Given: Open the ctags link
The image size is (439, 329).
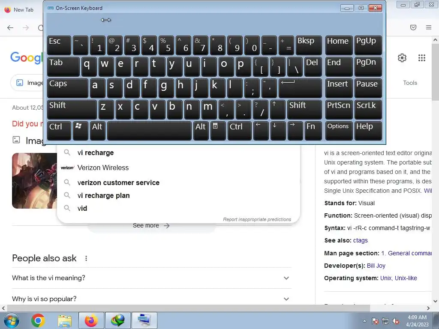Looking at the screenshot, I should click(360, 241).
